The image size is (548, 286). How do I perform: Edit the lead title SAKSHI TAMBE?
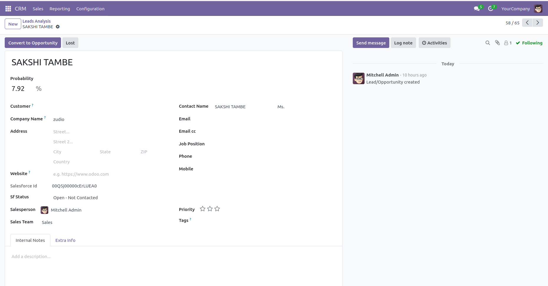tap(173, 62)
